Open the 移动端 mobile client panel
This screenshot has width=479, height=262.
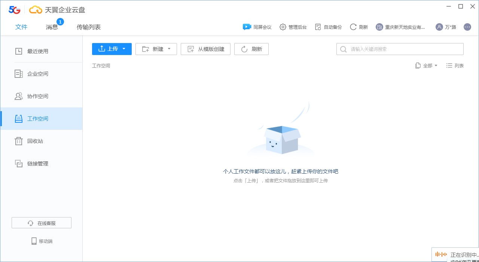click(41, 241)
